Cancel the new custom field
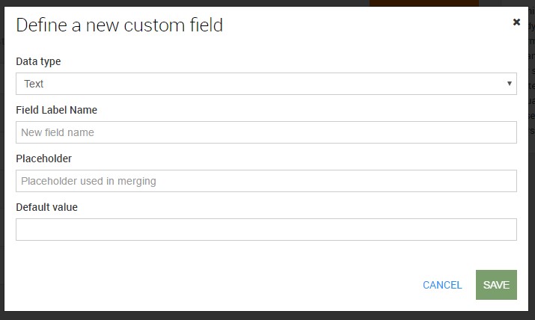Screen dimensions: 535x320 442,285
